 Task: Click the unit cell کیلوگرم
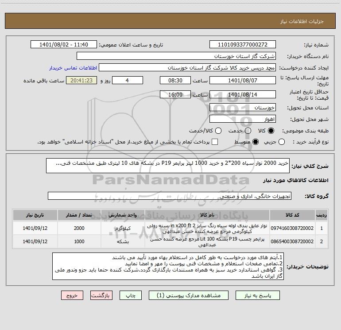[x=123, y=228]
